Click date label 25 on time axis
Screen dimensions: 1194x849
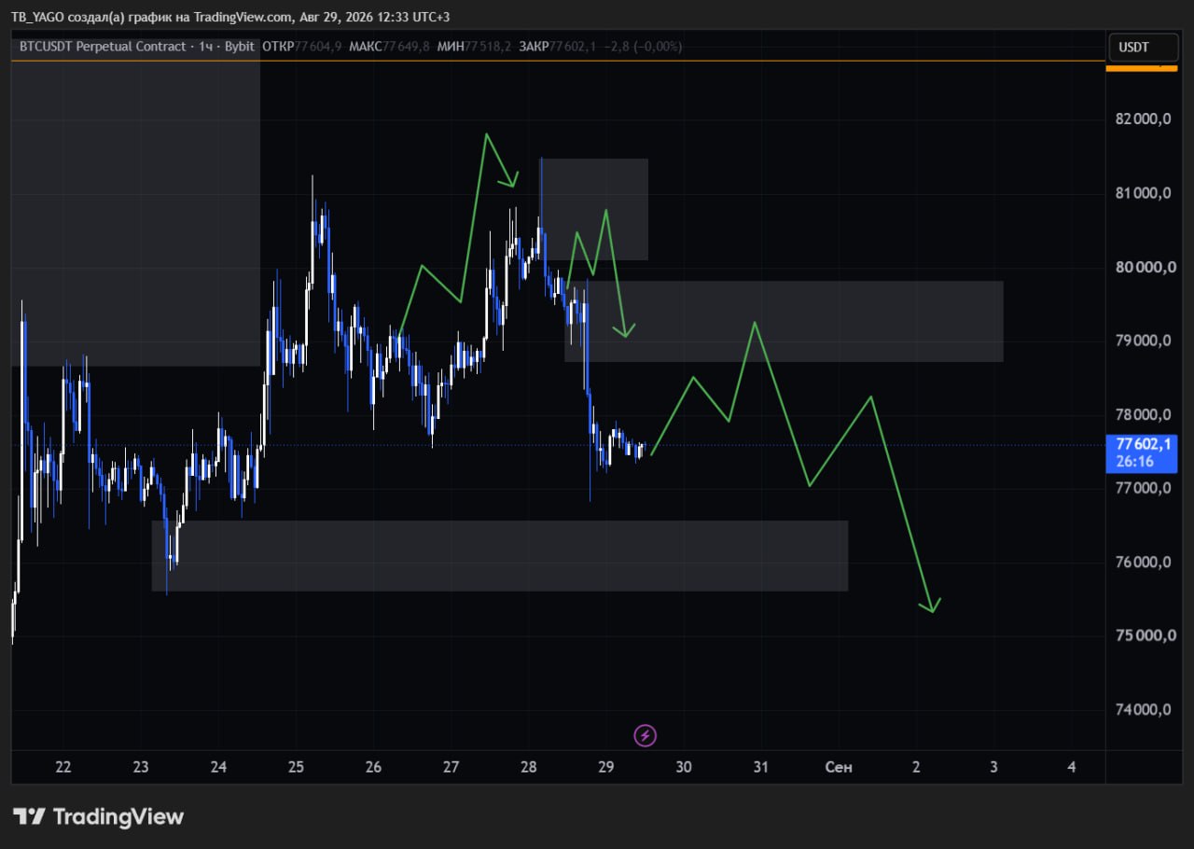(296, 767)
